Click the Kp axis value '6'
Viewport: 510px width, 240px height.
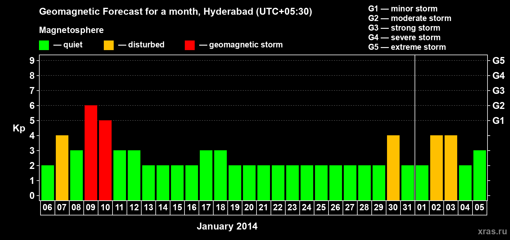point(32,106)
